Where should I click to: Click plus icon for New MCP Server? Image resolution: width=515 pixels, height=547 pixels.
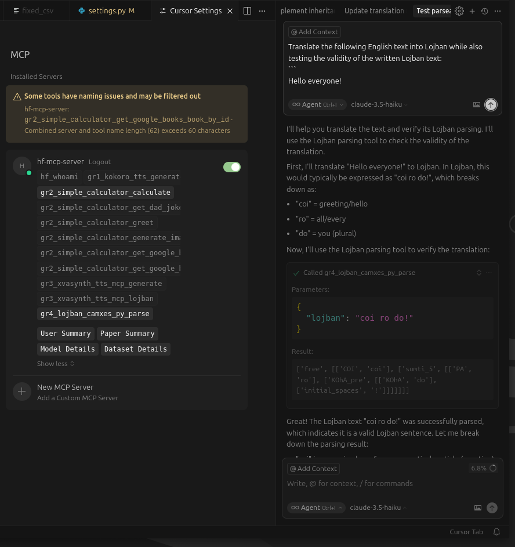coord(21,392)
